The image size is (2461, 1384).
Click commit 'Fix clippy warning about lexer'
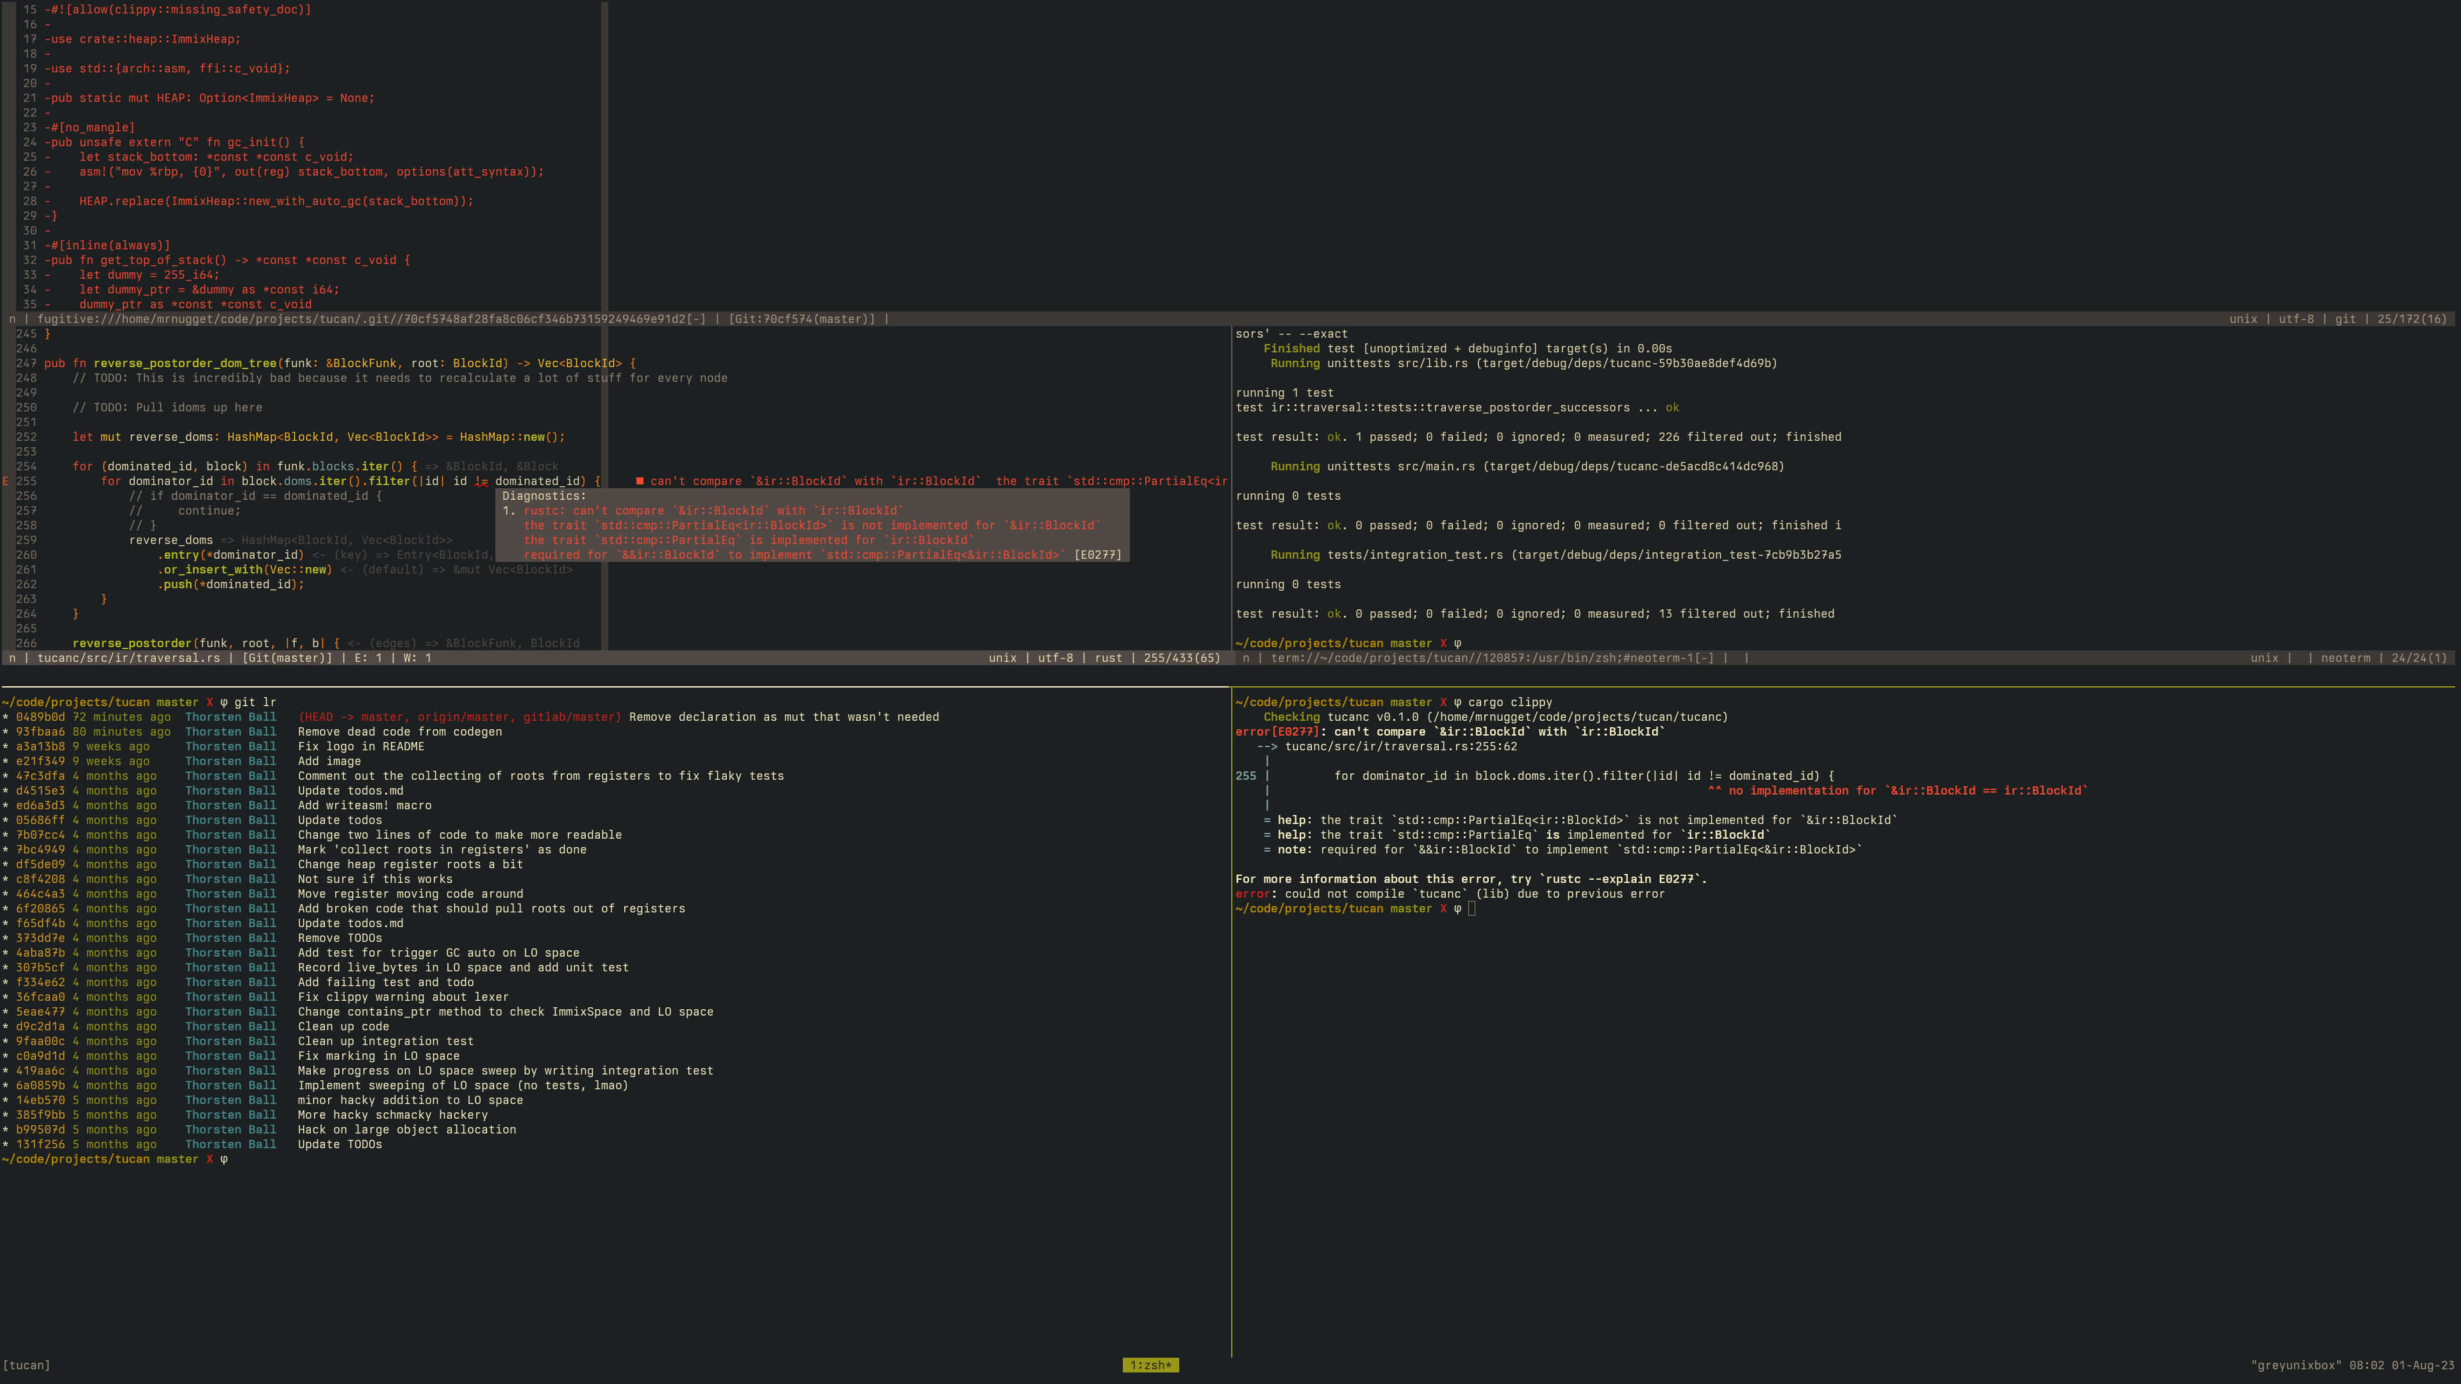coord(403,997)
